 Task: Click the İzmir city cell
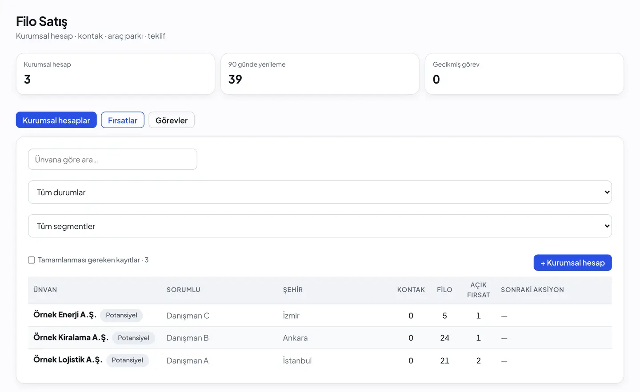(291, 316)
